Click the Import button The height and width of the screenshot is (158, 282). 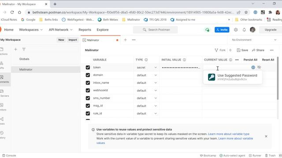[73, 40]
